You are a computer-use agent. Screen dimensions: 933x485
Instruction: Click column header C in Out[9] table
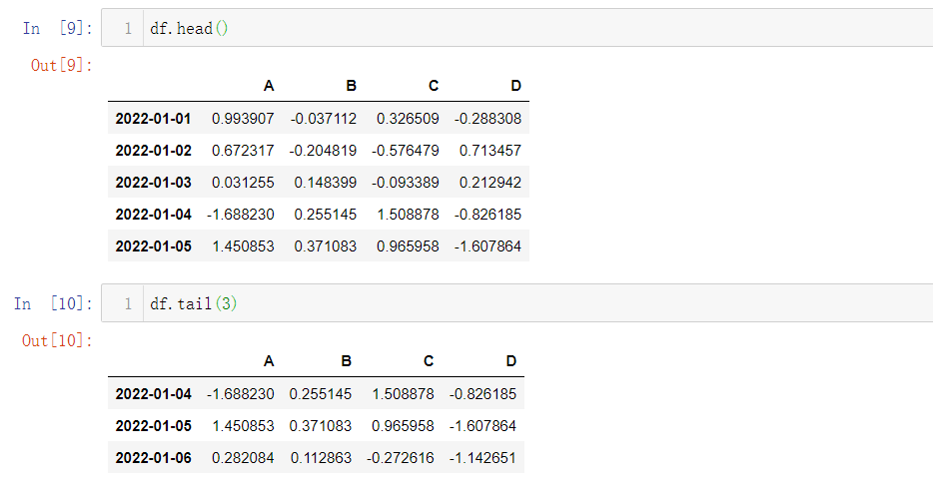pos(434,86)
